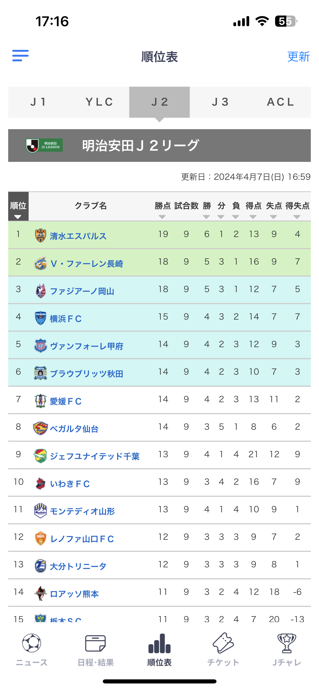The width and height of the screenshot is (319, 690).
Task: Switch to the ACL tab
Action: [281, 102]
